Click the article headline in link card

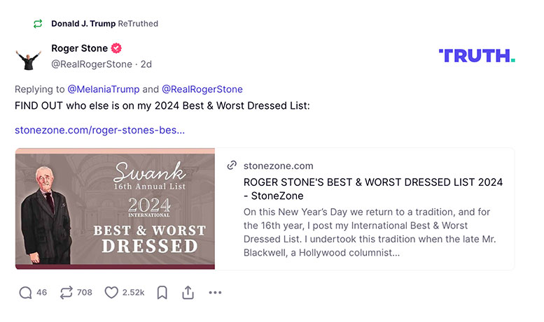pos(372,189)
